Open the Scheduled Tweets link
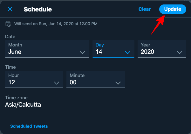The width and height of the screenshot is (191, 134). tap(29, 126)
